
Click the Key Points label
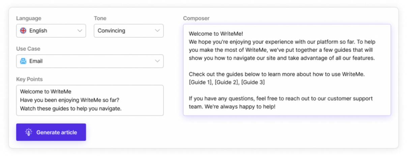29,79
